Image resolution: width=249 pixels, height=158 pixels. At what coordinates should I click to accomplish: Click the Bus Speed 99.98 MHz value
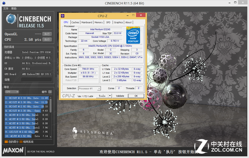(x=88, y=76)
